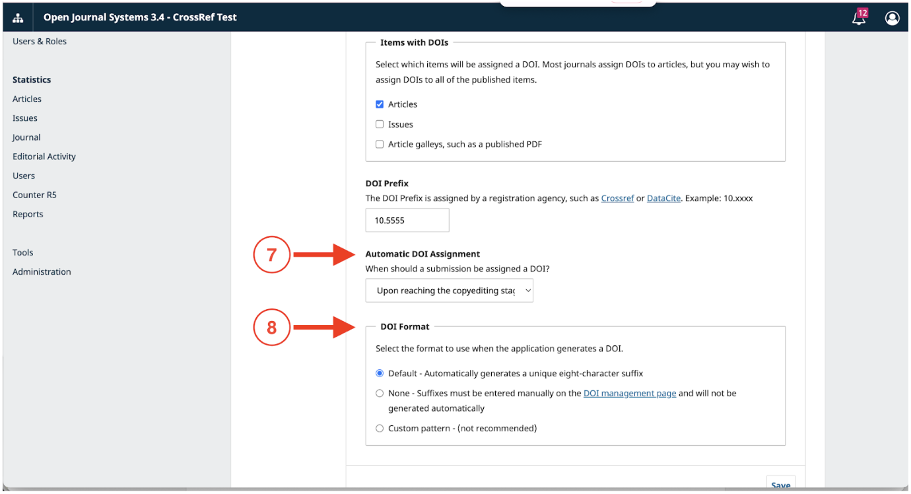Screen dimensions: 911x494
Task: Go to Editorial Activity statistics
Action: coord(44,157)
